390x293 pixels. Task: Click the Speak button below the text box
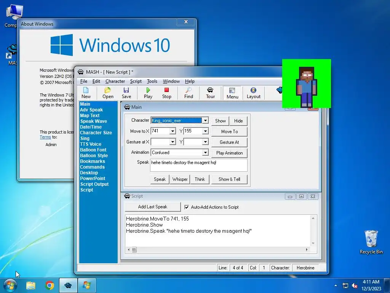click(160, 179)
